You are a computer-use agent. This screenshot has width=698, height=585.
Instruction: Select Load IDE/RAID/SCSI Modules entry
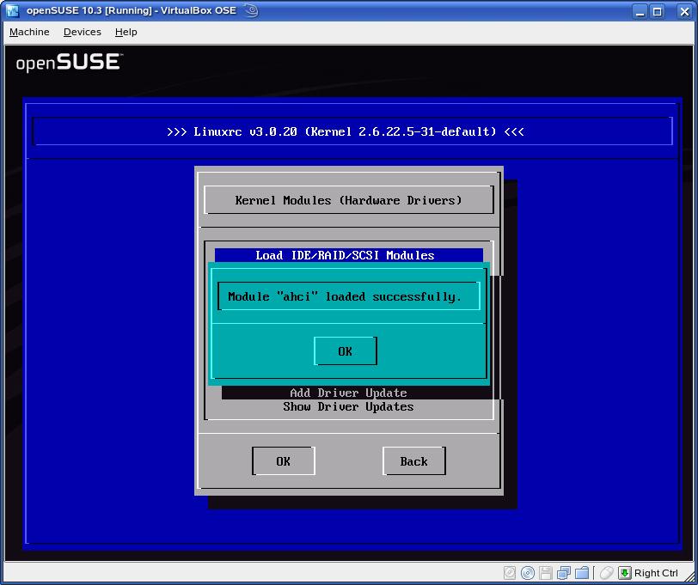pyautogui.click(x=348, y=255)
